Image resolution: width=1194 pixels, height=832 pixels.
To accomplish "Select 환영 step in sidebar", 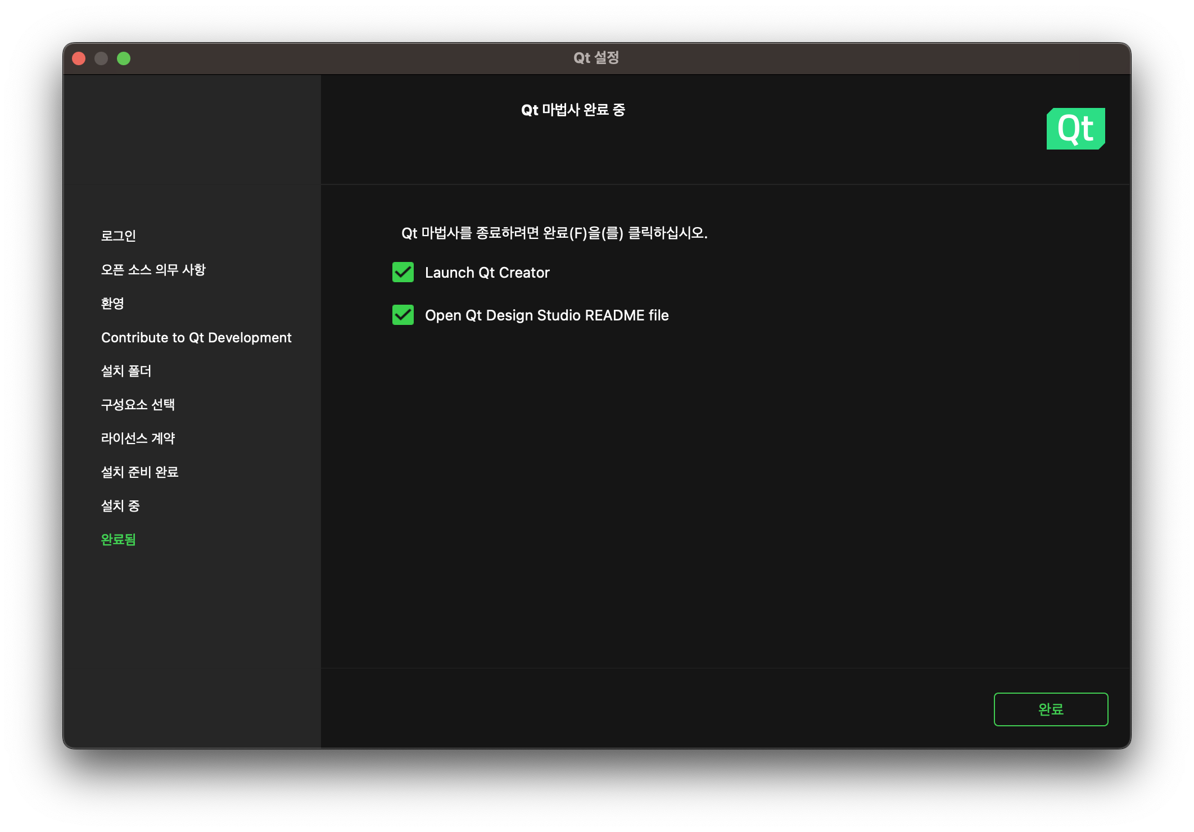I will (x=112, y=304).
